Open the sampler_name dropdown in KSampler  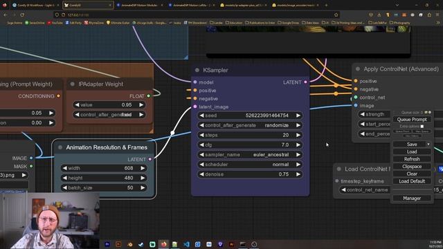tap(250, 155)
